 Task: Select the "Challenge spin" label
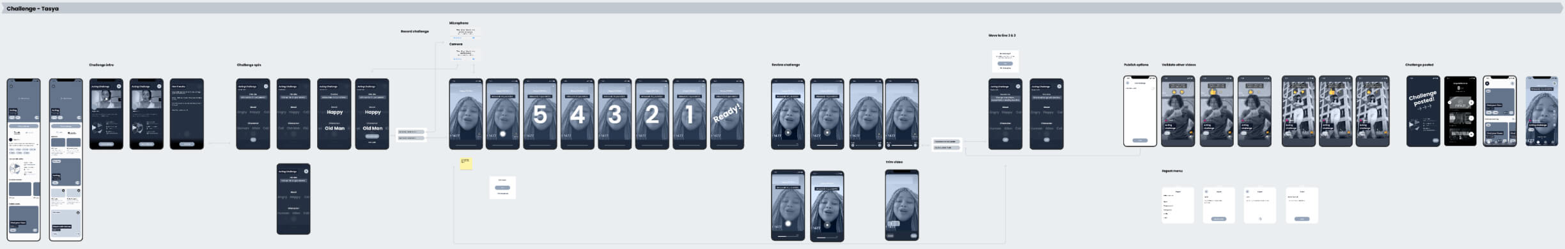249,65
